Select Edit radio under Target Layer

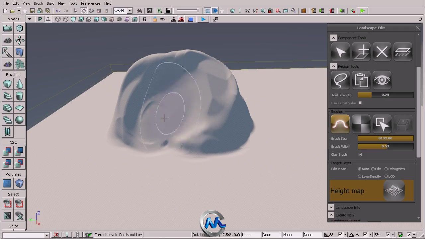coord(373,169)
